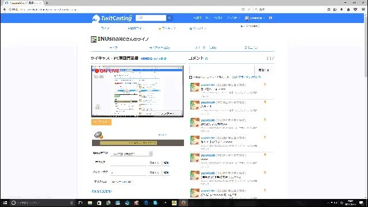Screen dimensions: 368x207
Task: Click the search input field in header
Action: tap(151, 18)
